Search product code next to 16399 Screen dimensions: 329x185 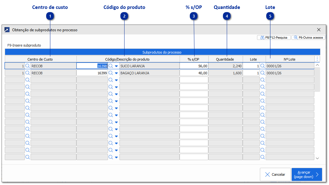click(111, 73)
